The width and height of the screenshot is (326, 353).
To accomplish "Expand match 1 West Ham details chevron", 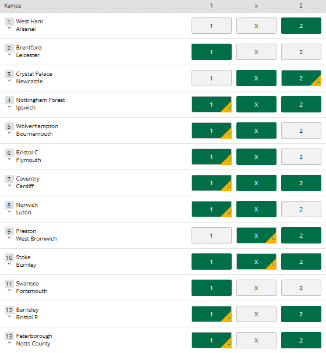I will click(9, 28).
